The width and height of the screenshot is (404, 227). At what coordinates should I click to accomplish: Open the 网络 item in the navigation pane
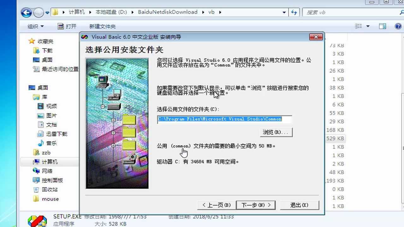pyautogui.click(x=46, y=171)
